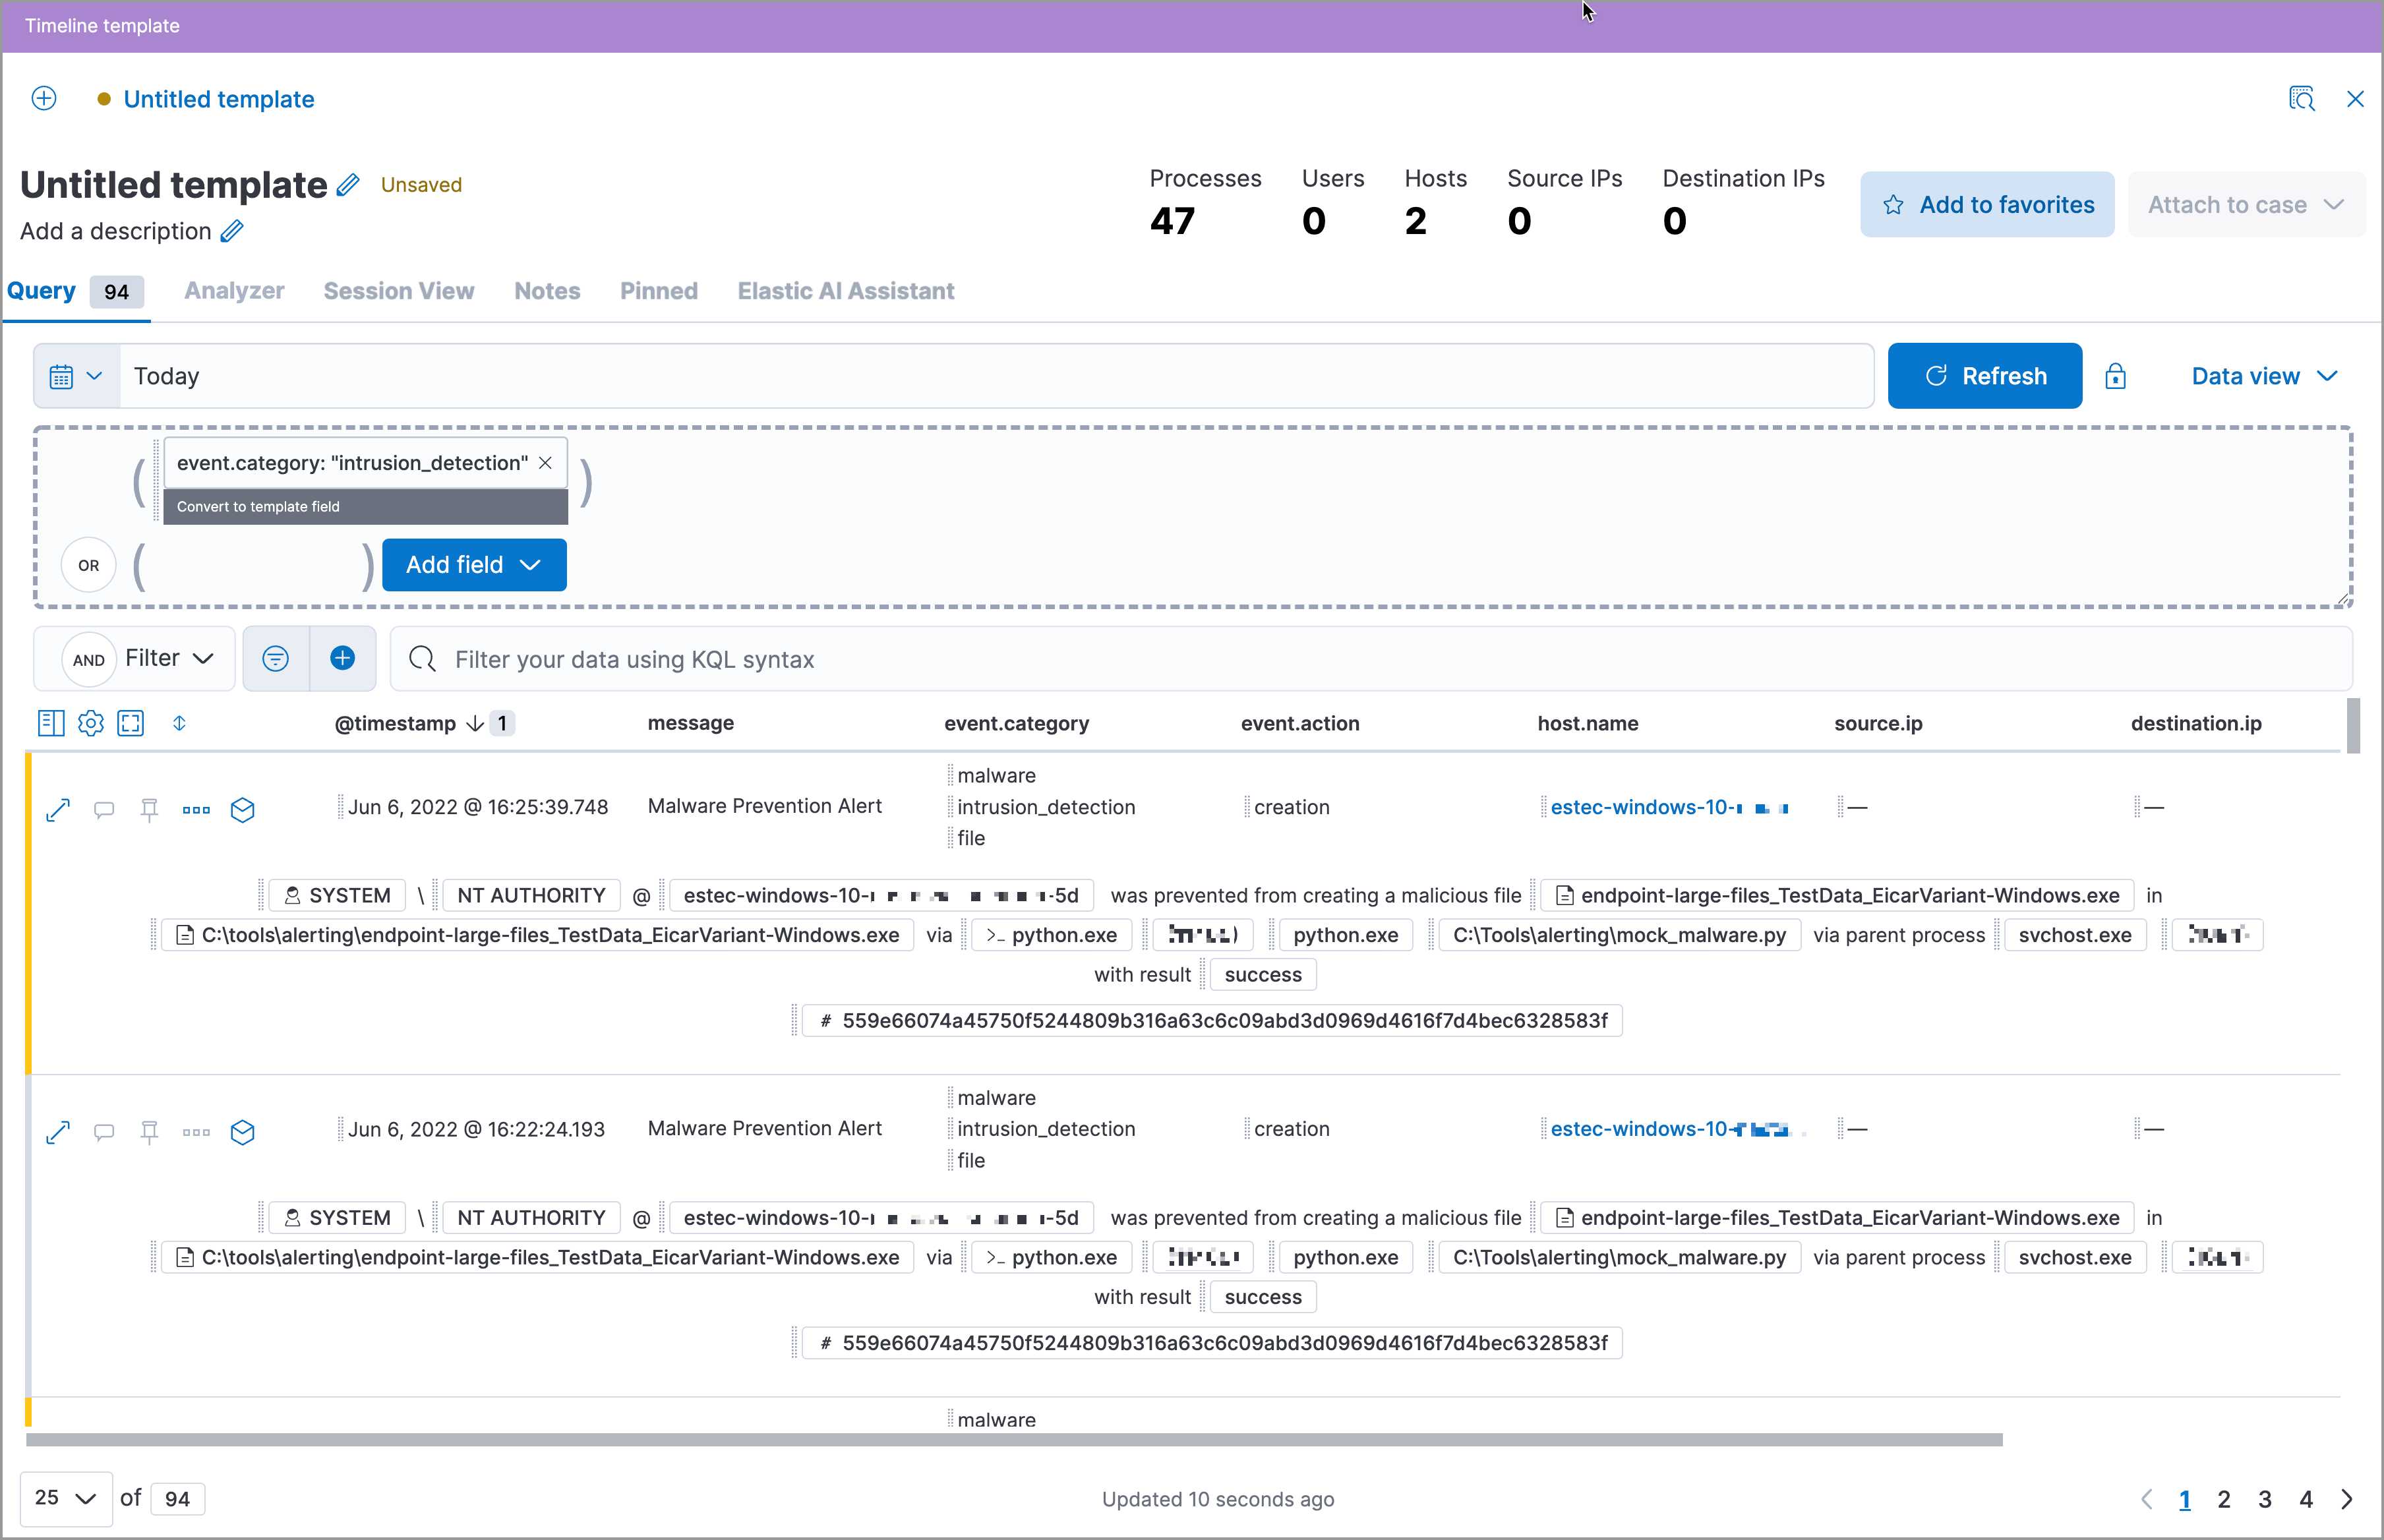Go to page 2 of results
Image resolution: width=2384 pixels, height=1540 pixels.
[x=2224, y=1499]
